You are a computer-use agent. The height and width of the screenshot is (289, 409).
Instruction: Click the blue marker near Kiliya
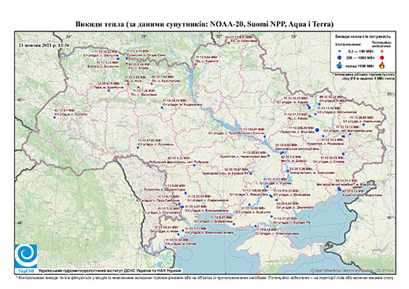click(166, 247)
